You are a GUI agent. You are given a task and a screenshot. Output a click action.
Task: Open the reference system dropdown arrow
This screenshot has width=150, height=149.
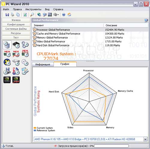tap(145, 139)
